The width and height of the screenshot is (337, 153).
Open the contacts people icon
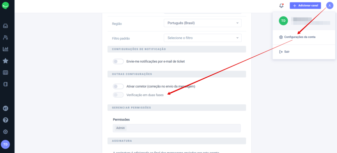click(x=5, y=38)
